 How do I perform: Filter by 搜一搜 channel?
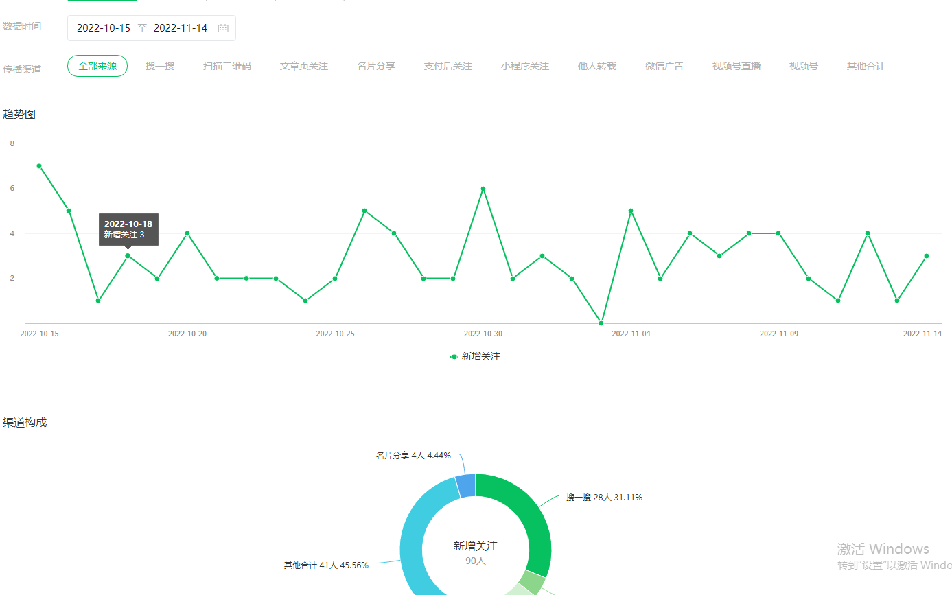(x=160, y=66)
